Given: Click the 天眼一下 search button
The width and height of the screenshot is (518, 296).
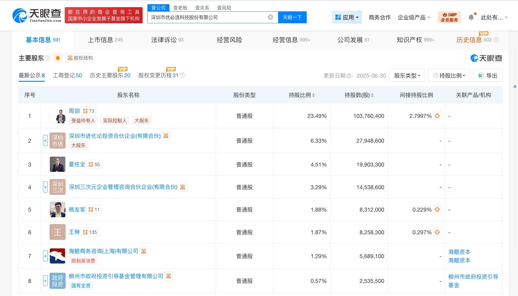Looking at the screenshot, I should (x=292, y=17).
